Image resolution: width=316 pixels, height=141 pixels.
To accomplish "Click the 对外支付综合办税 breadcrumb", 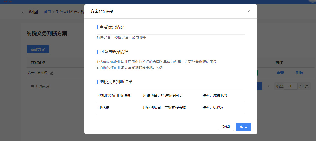I will point(70,12).
